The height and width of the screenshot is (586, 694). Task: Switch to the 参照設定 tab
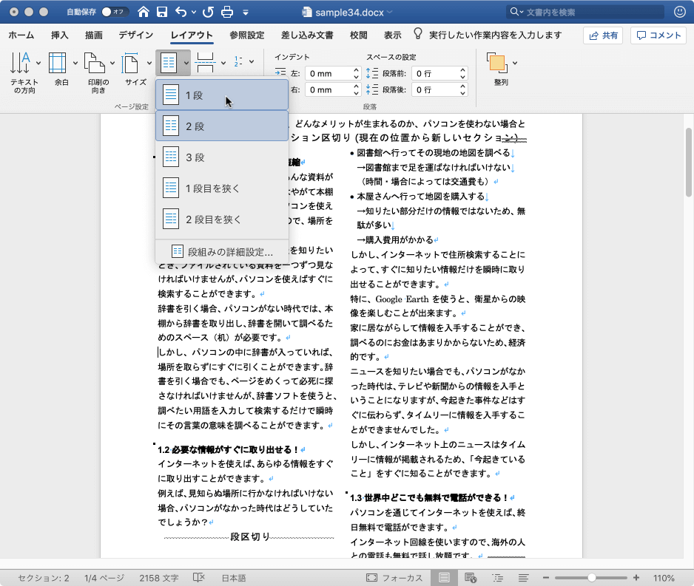pyautogui.click(x=246, y=35)
